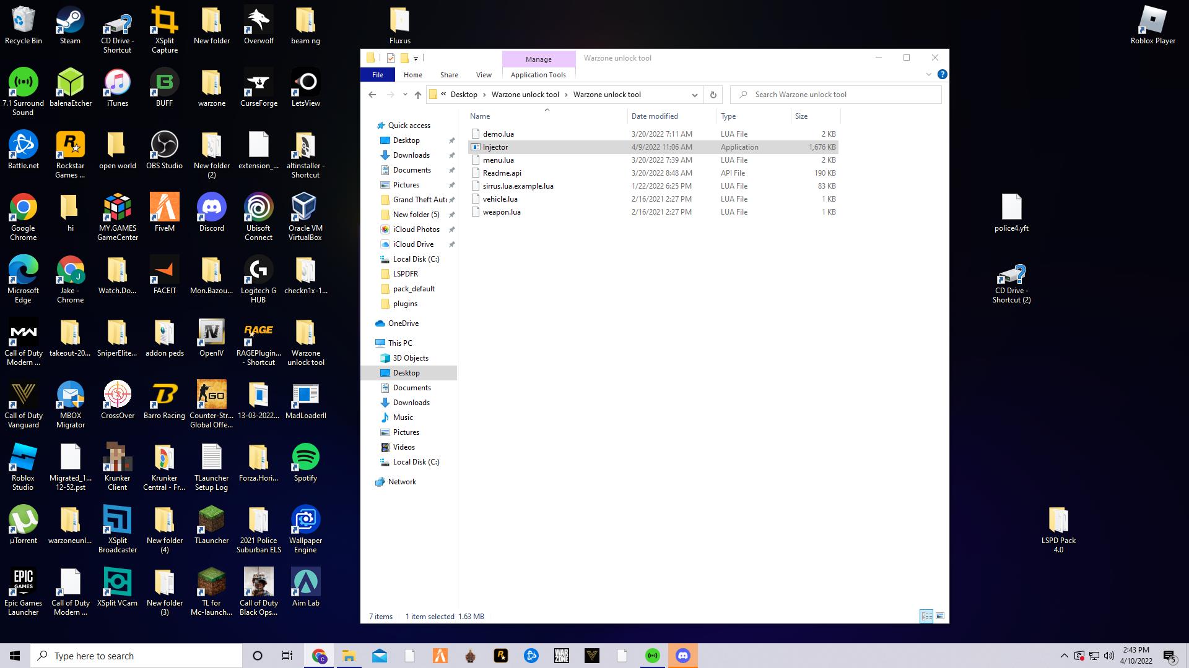Click the Properties icon in title bar
The width and height of the screenshot is (1189, 668).
click(x=390, y=58)
